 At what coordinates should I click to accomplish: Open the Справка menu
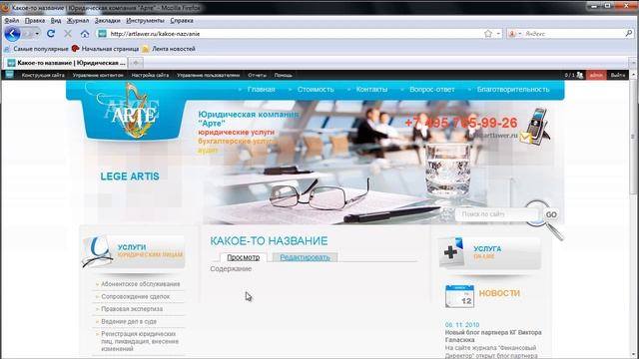coord(182,20)
